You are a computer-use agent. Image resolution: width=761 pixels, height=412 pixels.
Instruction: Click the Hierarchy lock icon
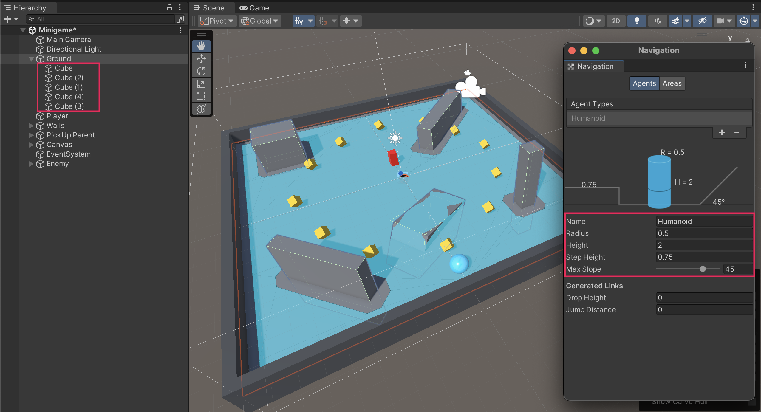pos(170,7)
